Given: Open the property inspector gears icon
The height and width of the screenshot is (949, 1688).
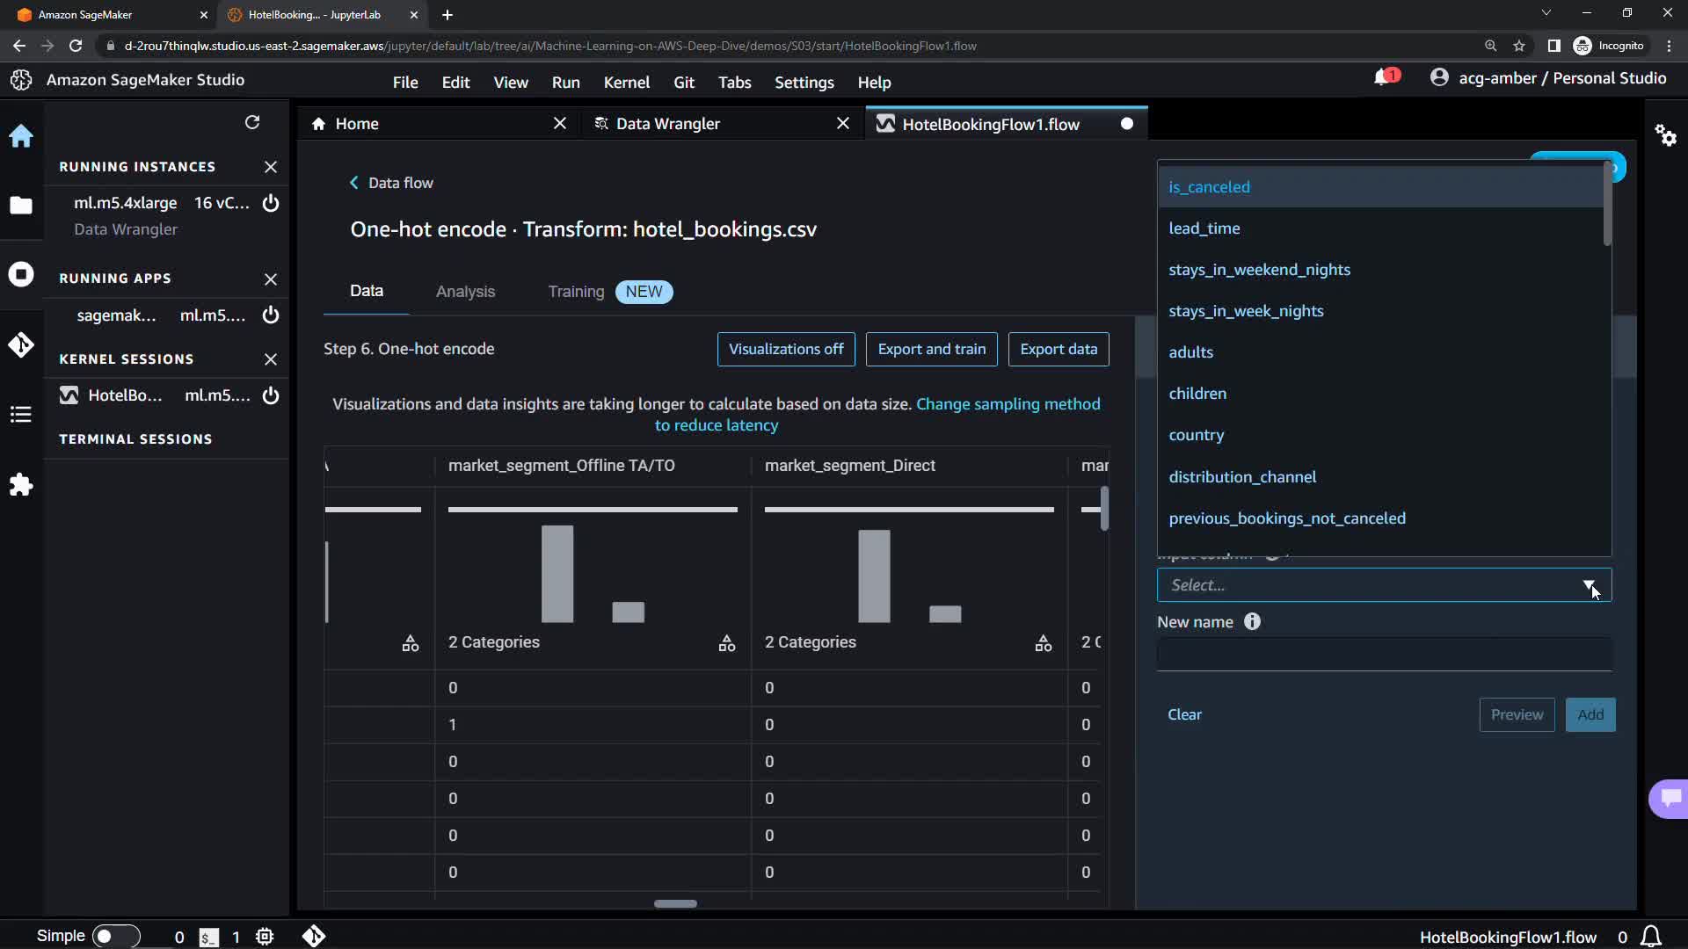Looking at the screenshot, I should pos(1665,135).
